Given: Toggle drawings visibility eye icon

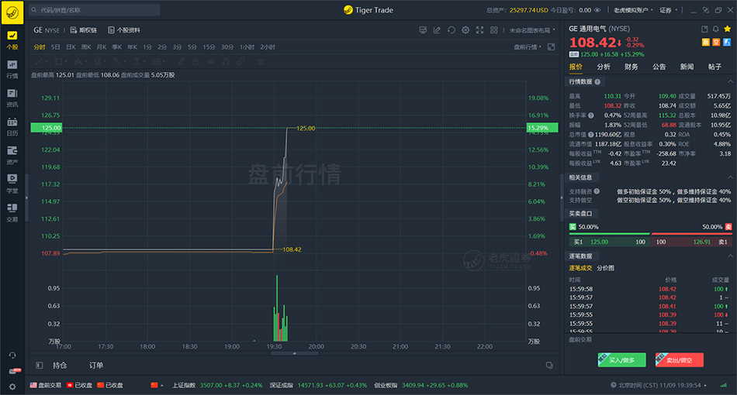Looking at the screenshot, I should click(x=211, y=61).
